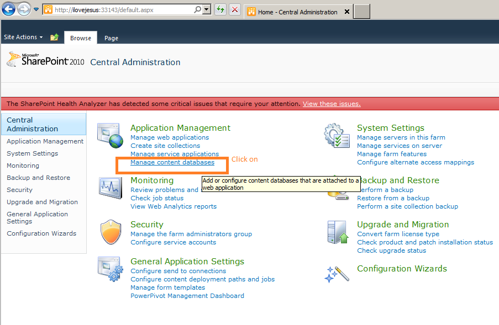Open a new browser tab
This screenshot has height=325, width=499.
362,12
